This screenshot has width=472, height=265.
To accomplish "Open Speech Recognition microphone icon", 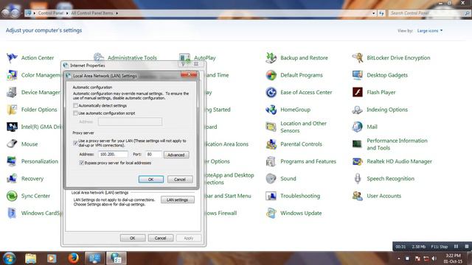I will [357, 178].
